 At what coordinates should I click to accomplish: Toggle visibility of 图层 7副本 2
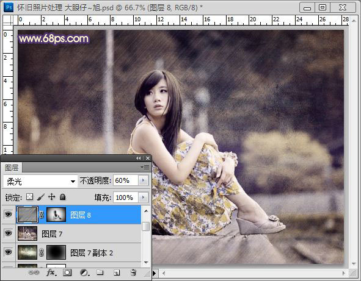tap(8, 252)
